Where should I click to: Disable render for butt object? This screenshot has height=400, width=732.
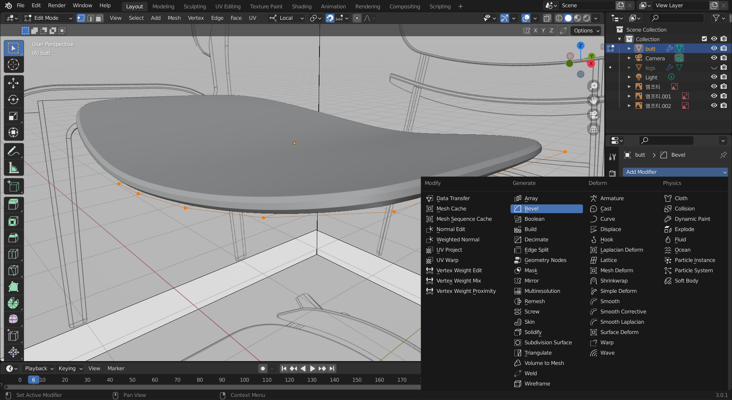724,48
